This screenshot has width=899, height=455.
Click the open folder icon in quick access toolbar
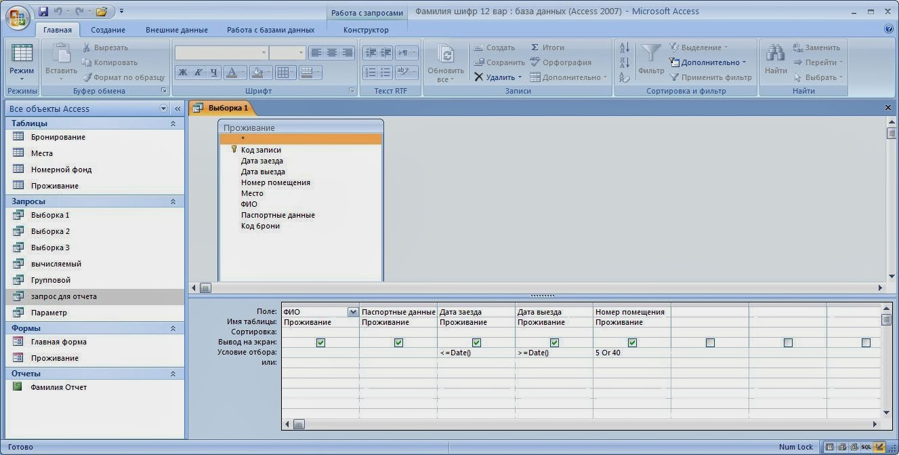[x=102, y=12]
